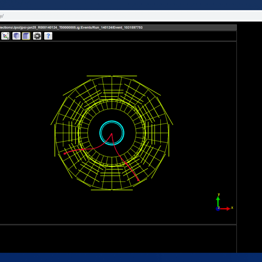Select the left red track's outer endpoint
The width and height of the screenshot is (262, 262).
click(65, 154)
